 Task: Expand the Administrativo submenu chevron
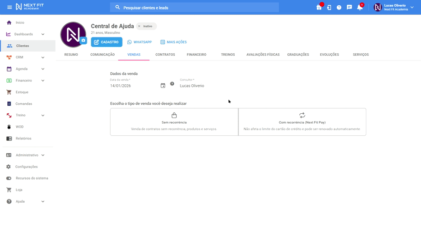click(x=43, y=155)
